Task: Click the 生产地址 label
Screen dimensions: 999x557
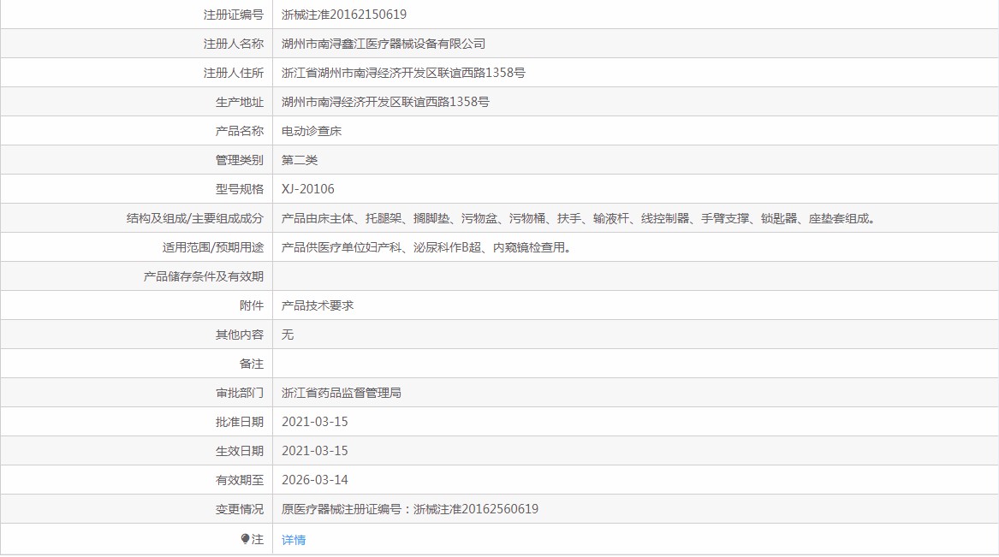Action: pos(240,102)
